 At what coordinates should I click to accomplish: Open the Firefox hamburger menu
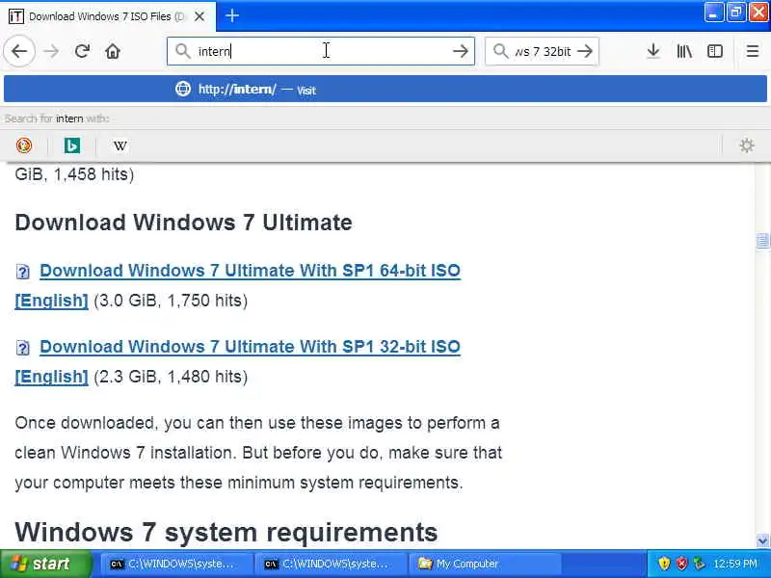tap(753, 51)
